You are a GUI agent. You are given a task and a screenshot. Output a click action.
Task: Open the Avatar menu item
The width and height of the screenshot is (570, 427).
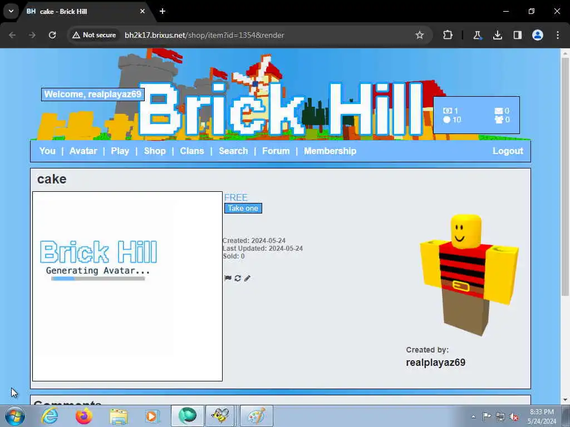pyautogui.click(x=83, y=151)
